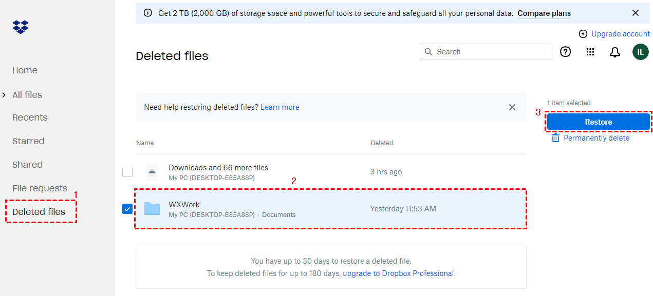Open the IL account avatar
653x296 pixels.
pyautogui.click(x=640, y=52)
